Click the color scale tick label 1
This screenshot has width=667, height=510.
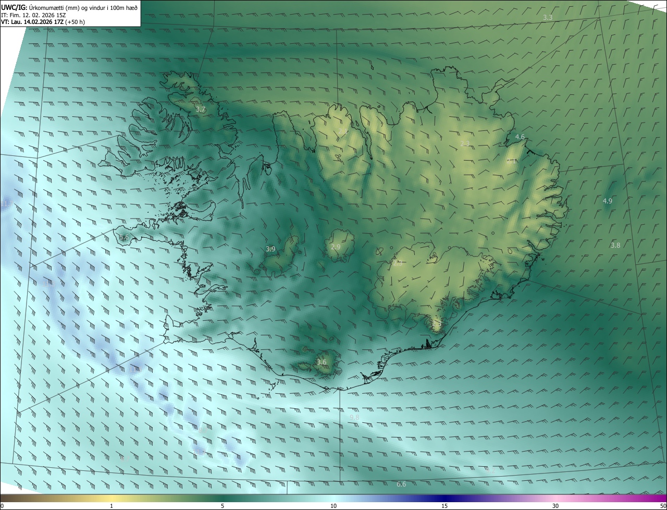[112, 506]
